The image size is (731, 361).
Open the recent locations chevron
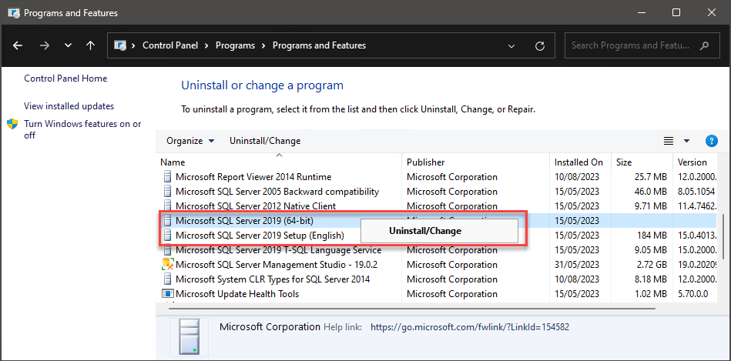click(x=68, y=45)
